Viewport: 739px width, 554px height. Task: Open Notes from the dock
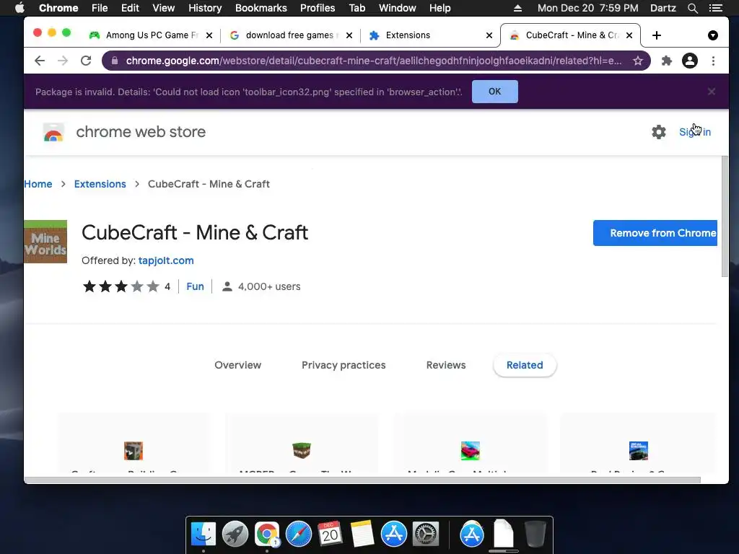coord(362,535)
